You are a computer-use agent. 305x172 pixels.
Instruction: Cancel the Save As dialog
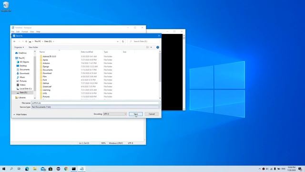click(152, 114)
